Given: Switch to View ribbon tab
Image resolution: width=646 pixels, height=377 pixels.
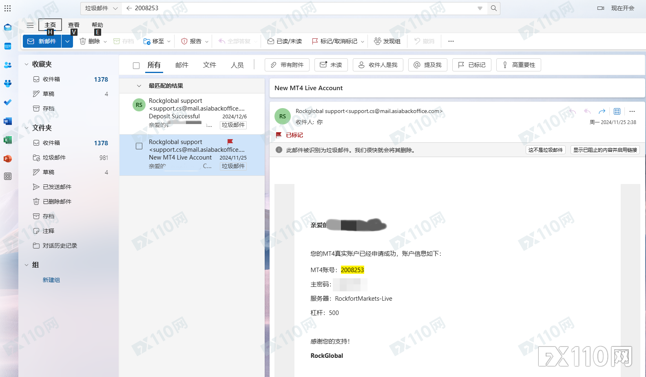Looking at the screenshot, I should click(x=74, y=25).
